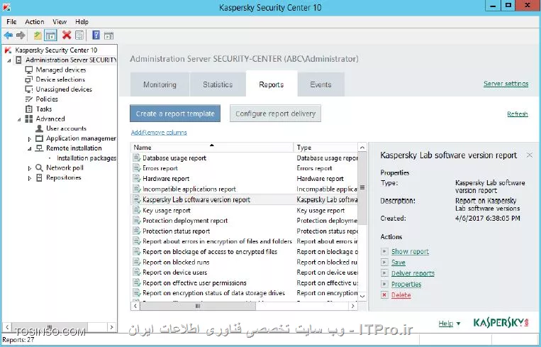The width and height of the screenshot is (541, 347).
Task: Click the report list scroll down arrow
Action: (362, 296)
